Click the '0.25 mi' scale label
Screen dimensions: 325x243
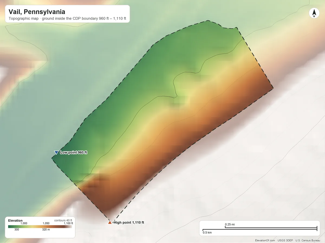tap(230, 224)
